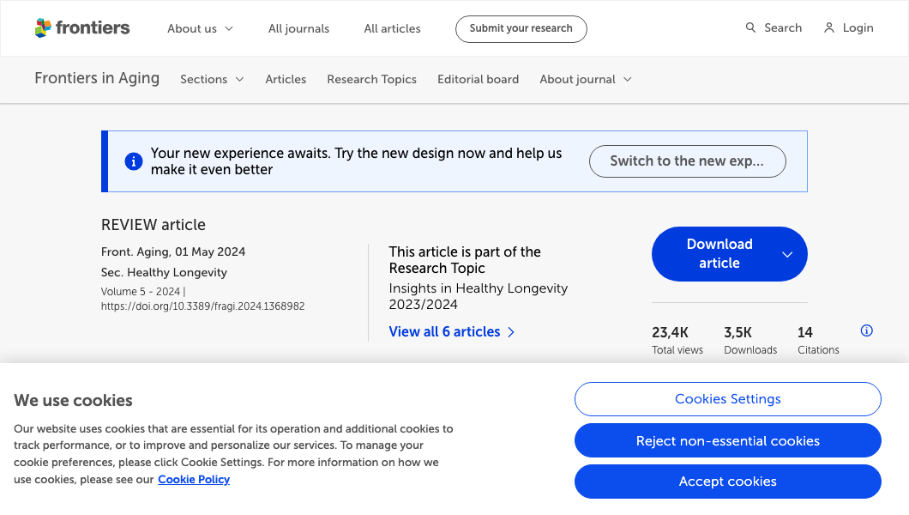Select the Research Topics tab
The image size is (909, 515).
[371, 80]
